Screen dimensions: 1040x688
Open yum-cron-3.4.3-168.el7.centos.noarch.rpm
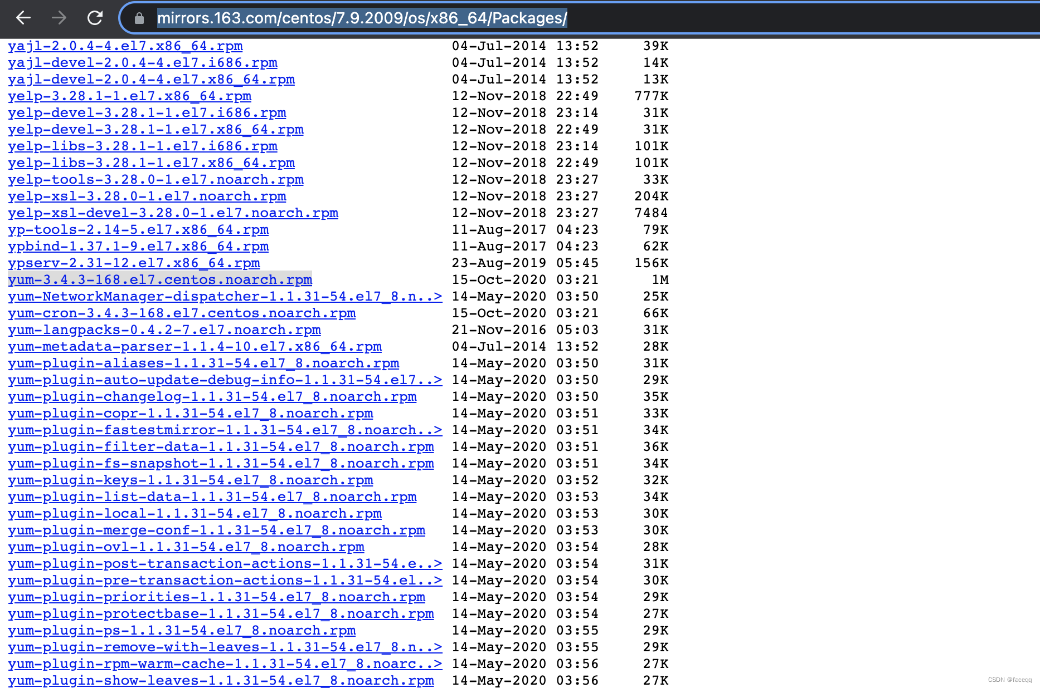click(182, 313)
